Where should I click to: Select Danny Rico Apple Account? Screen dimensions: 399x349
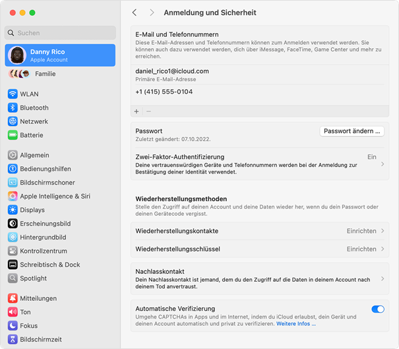(x=60, y=55)
